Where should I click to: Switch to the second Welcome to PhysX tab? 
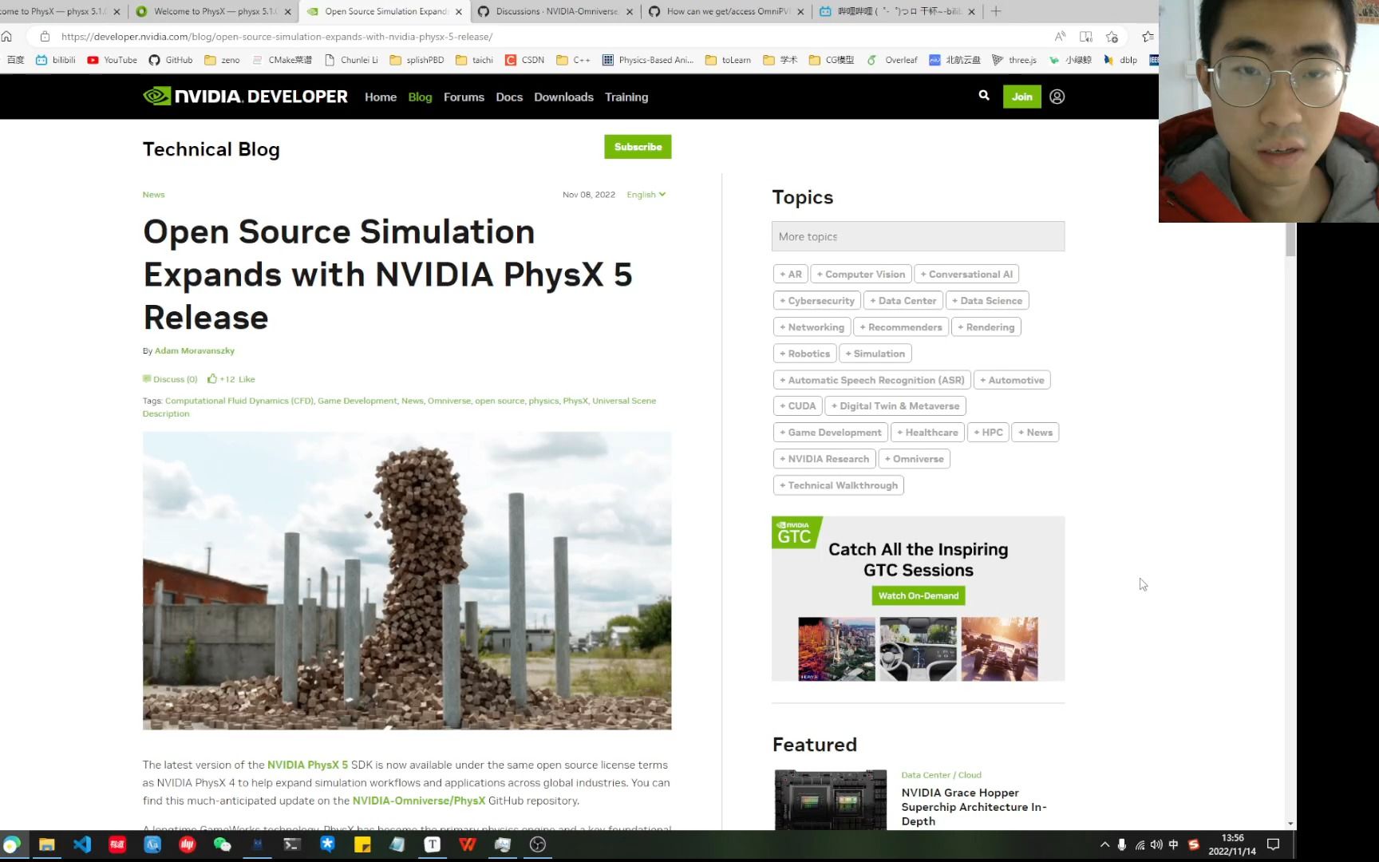[214, 11]
